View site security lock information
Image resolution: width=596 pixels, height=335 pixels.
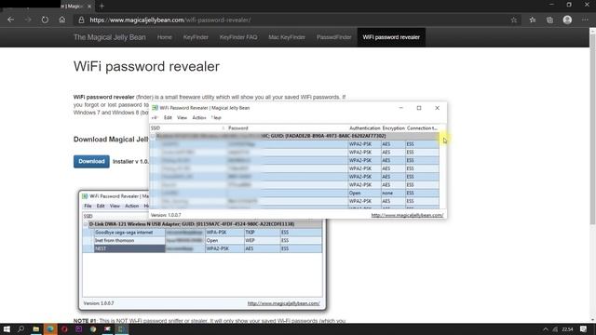81,20
